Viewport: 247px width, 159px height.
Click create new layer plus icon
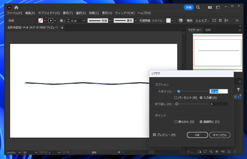229,151
